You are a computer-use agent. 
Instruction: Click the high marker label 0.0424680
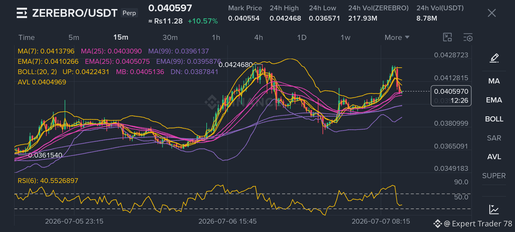tap(236, 65)
